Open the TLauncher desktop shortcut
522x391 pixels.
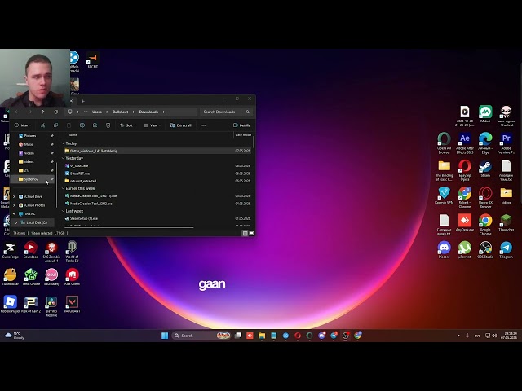coord(506,222)
